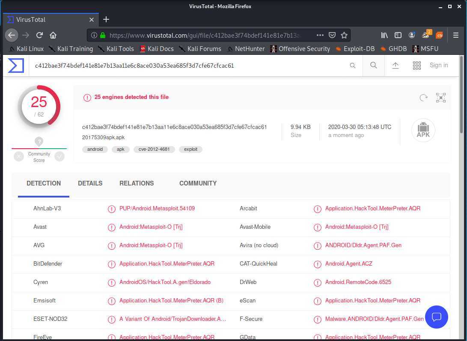
Task: Open the blue chat bubble button
Action: pos(436,317)
